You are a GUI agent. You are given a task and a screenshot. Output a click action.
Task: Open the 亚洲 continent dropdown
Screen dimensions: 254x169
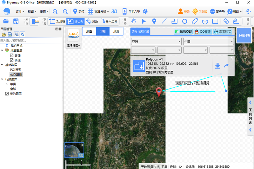point(156,42)
